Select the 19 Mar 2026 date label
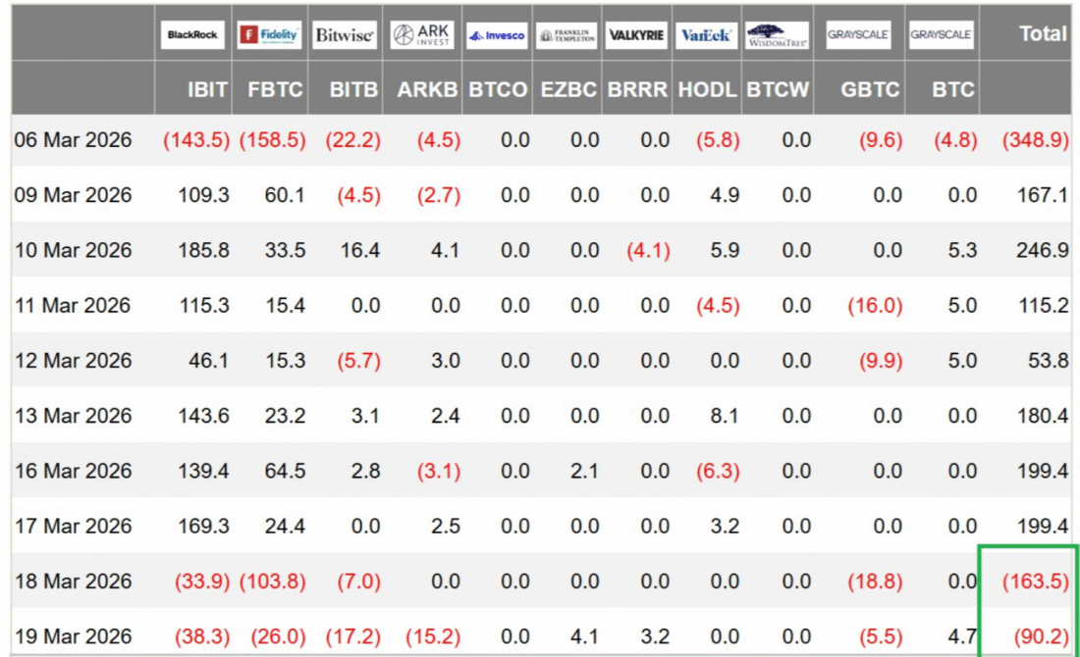 (x=73, y=634)
